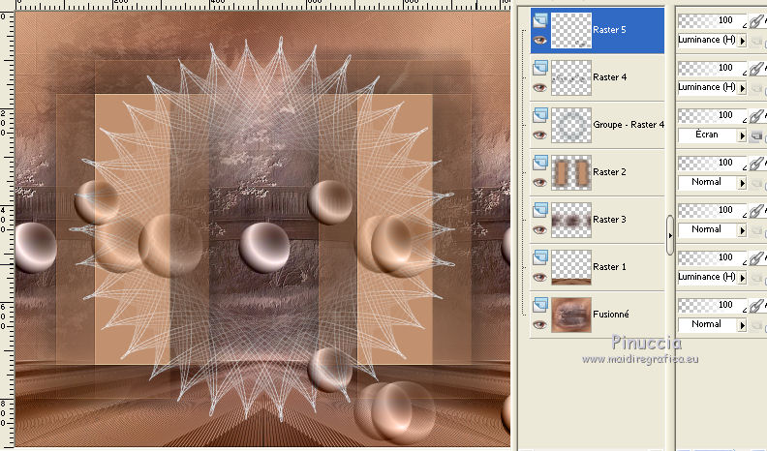Click Raster 1 layer type icon
Viewport: 767px width, 451px height.
click(x=540, y=257)
